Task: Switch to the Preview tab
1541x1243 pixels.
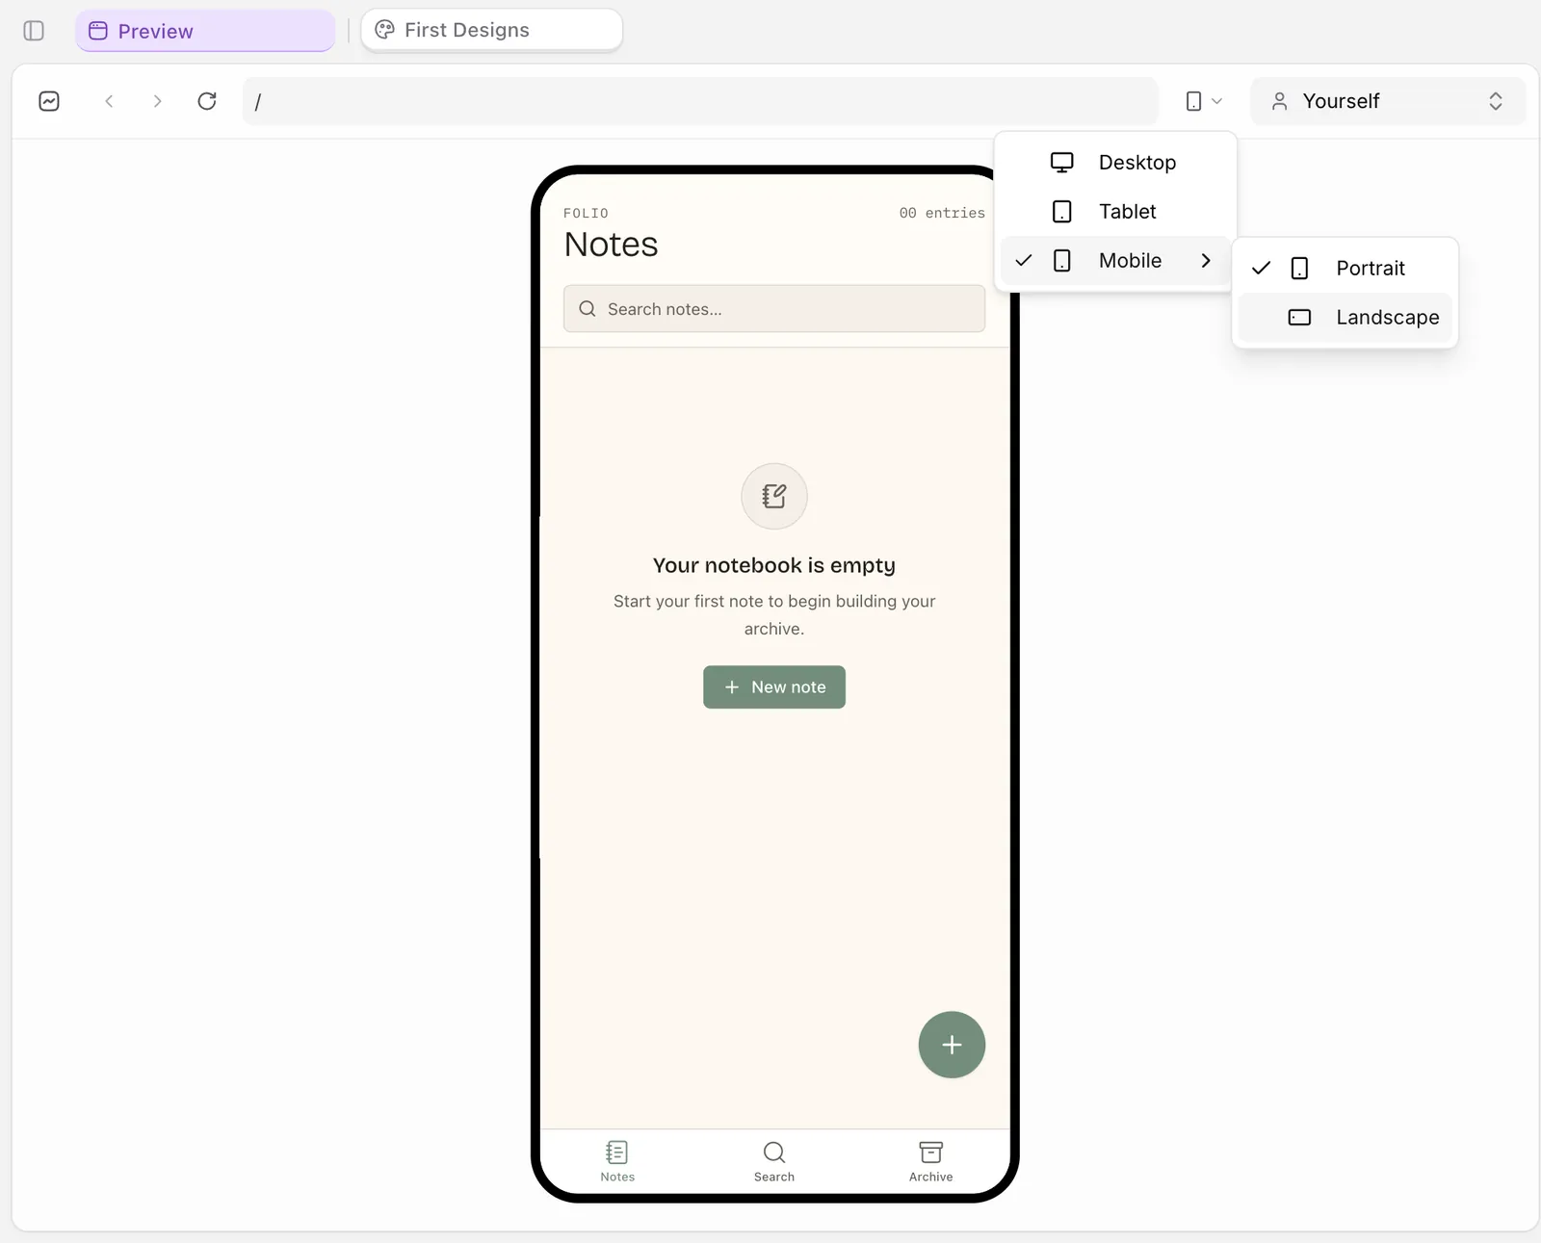Action: pos(205,31)
